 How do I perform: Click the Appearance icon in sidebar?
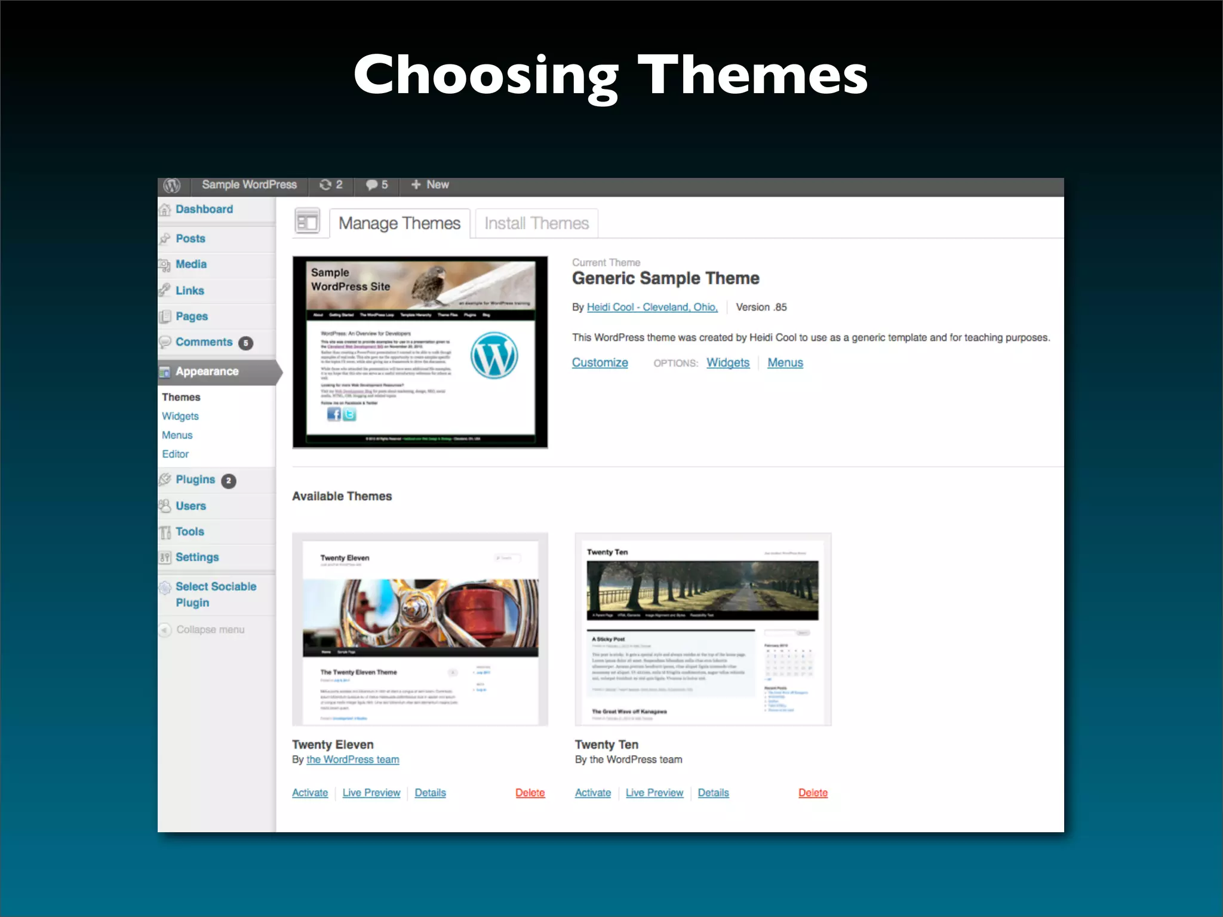(165, 372)
